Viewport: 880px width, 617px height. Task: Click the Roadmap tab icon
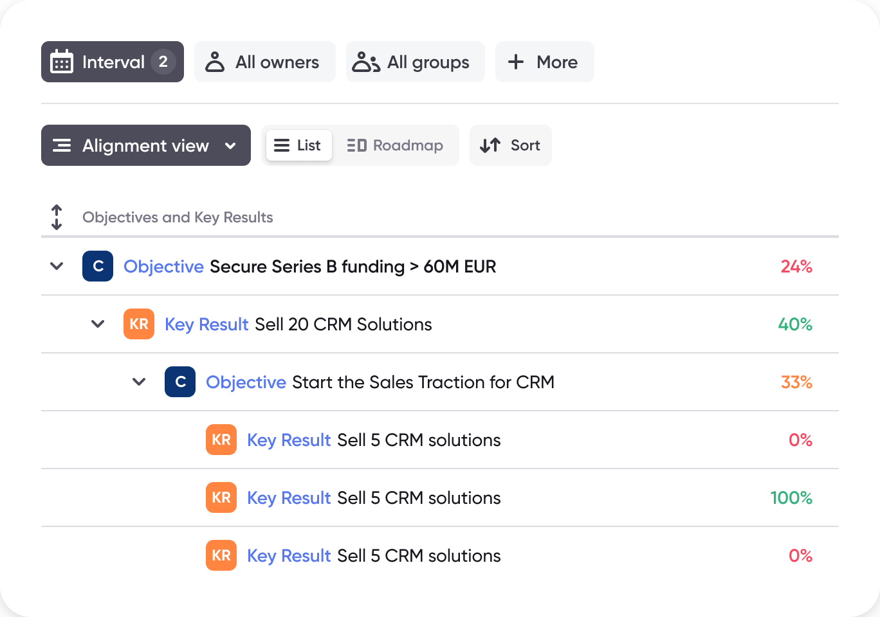[x=357, y=145]
